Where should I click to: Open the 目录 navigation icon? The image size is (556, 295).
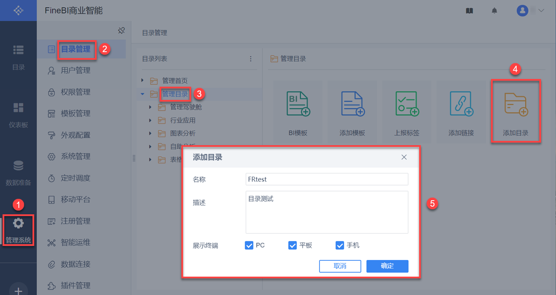click(18, 50)
